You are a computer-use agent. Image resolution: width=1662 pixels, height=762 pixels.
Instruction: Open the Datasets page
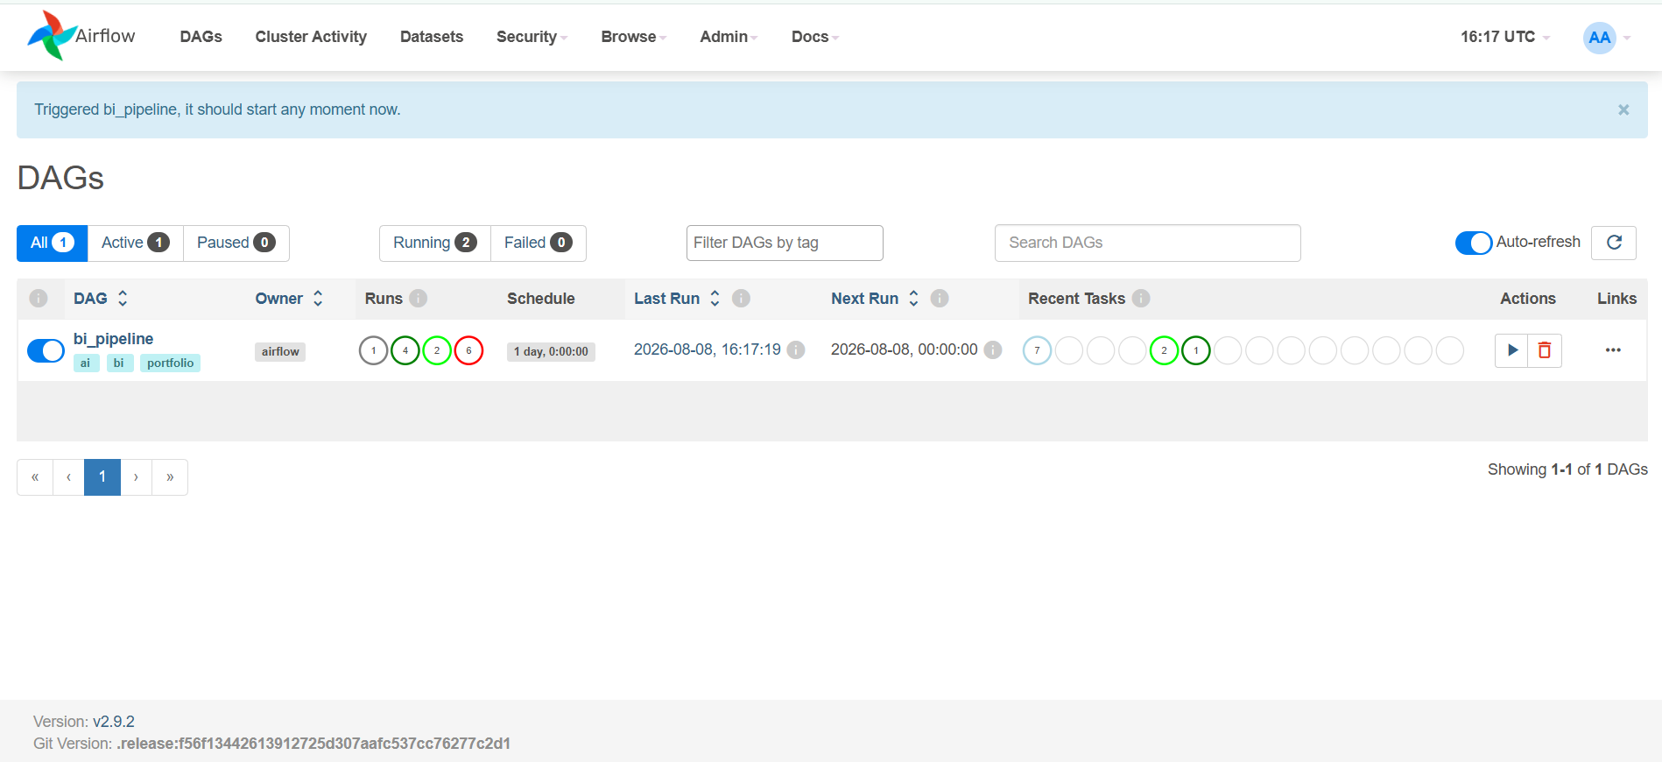point(432,37)
